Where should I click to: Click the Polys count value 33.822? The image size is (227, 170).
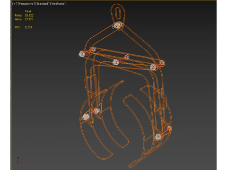29,15
